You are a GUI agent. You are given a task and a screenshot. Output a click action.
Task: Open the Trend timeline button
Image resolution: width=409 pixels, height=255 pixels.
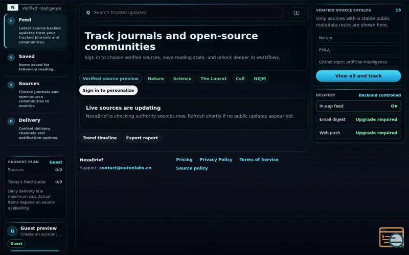pyautogui.click(x=100, y=138)
